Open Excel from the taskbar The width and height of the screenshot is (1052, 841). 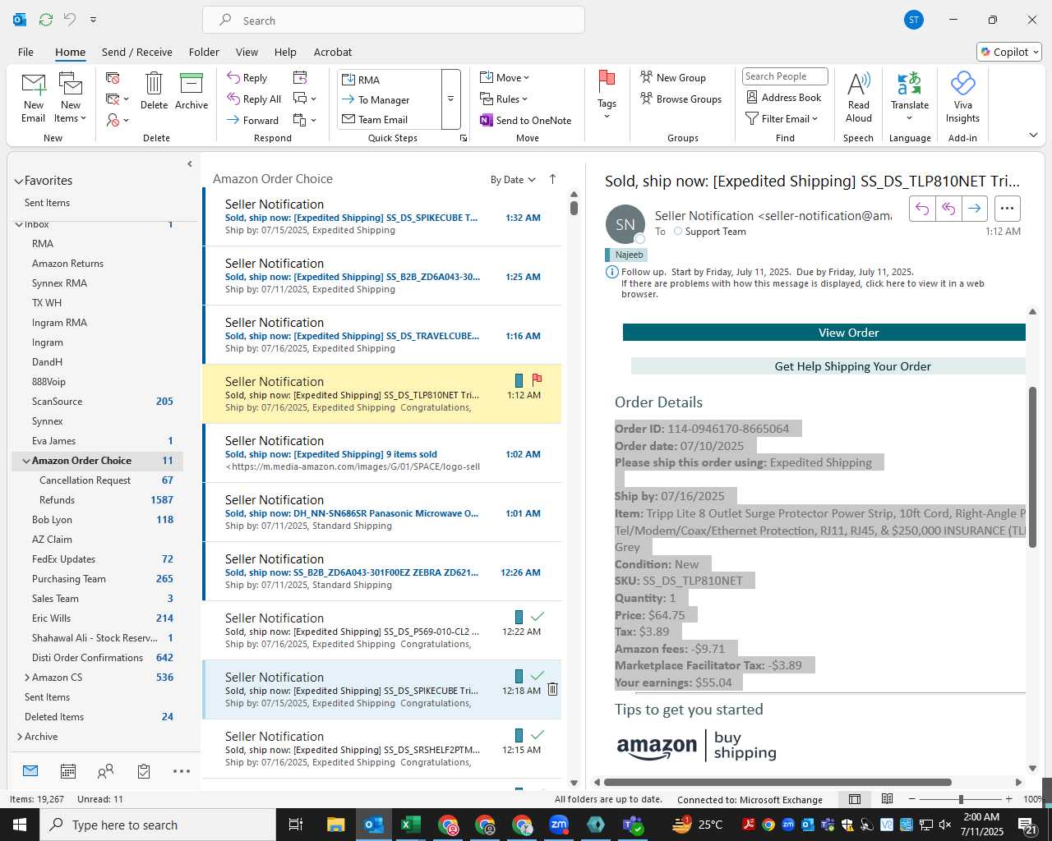(410, 825)
